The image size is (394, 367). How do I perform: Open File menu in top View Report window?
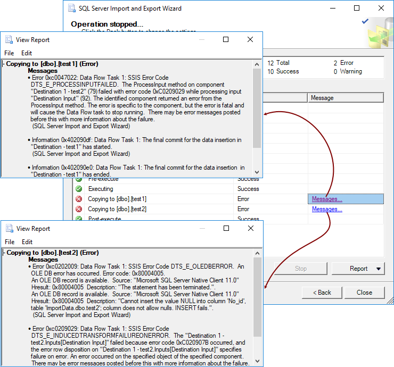pos(9,53)
